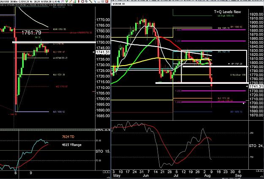This screenshot has width=264, height=179.
Task: Click the 'Jul' month label on date axis
Action: 176,176
